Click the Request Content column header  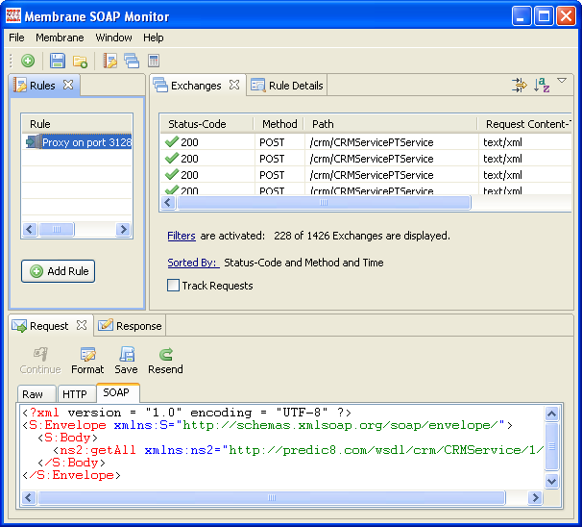[524, 124]
